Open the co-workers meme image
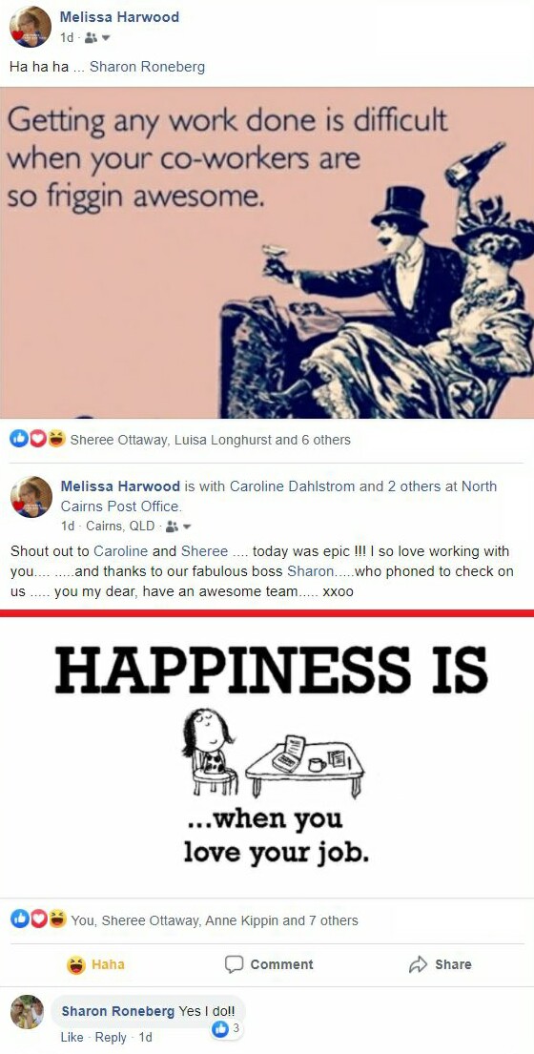The width and height of the screenshot is (534, 1054). point(267,252)
